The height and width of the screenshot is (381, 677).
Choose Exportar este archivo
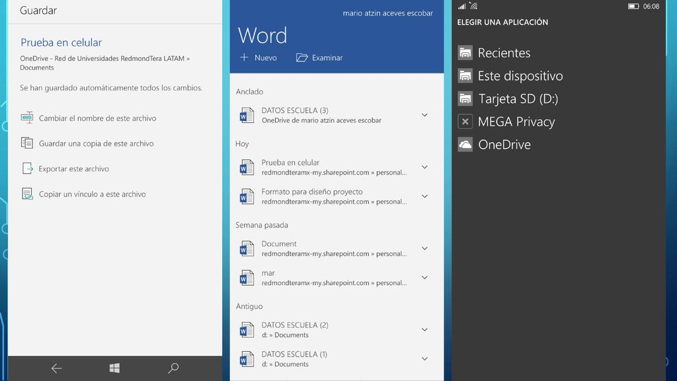[x=74, y=169]
